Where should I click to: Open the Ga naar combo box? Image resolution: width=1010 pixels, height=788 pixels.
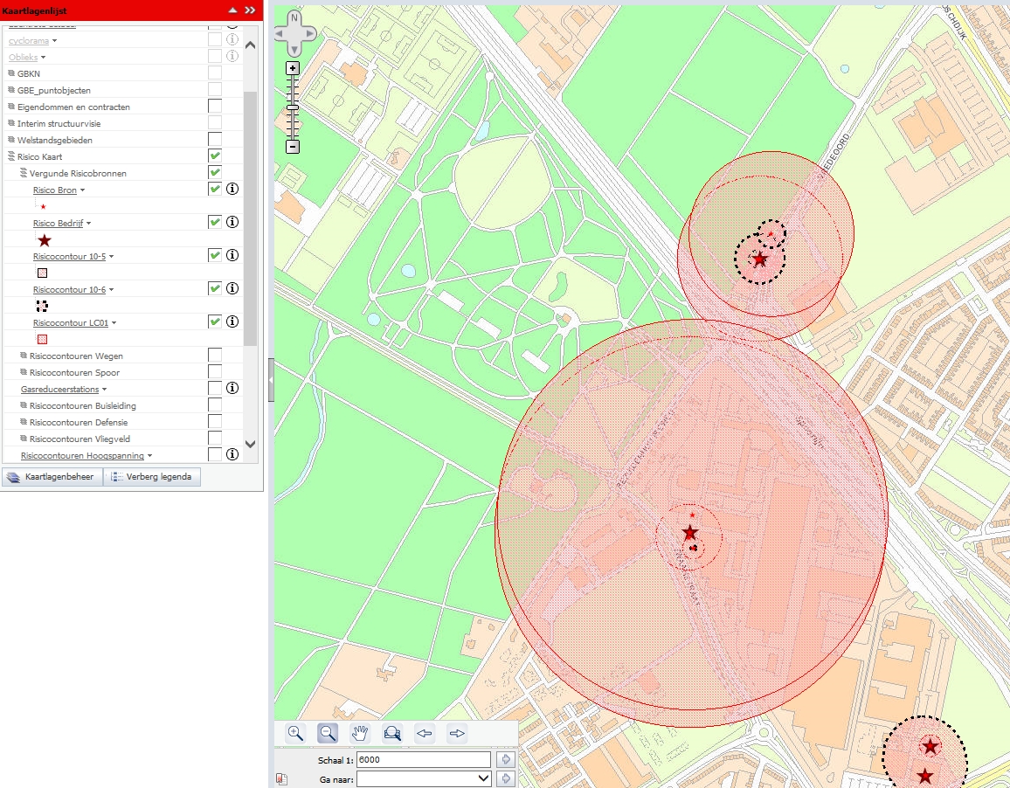(424, 779)
